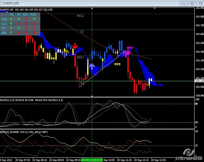Screen dimensions: 204x162
Task: Click the ADX 25 level label
Action: [x=196, y=145]
